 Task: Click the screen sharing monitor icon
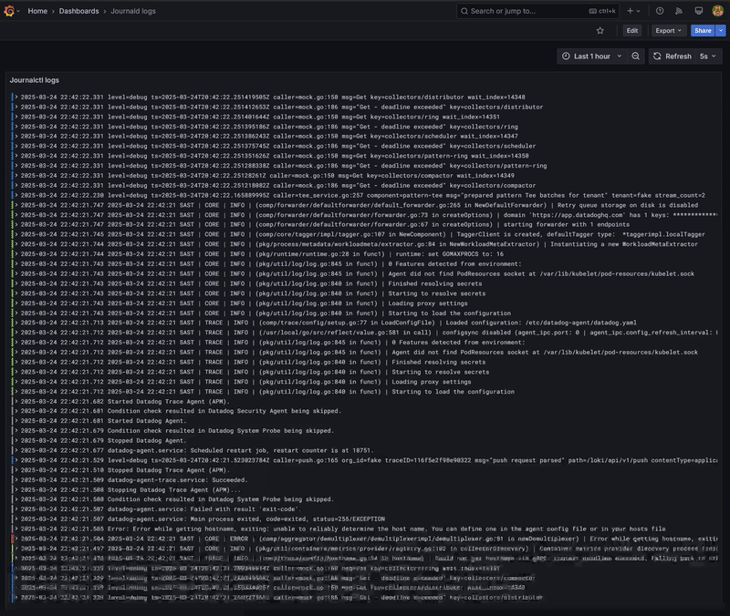coord(698,11)
